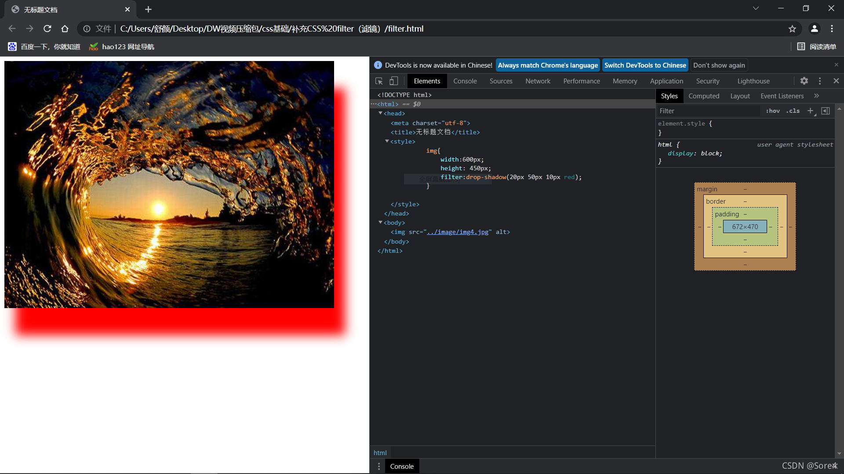Collapse the head element node

pyautogui.click(x=381, y=113)
